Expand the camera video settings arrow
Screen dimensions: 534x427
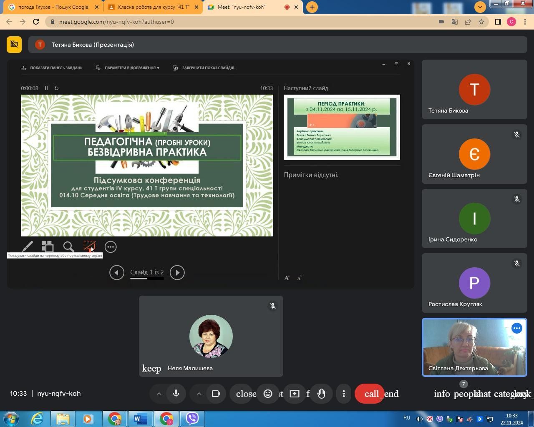[199, 394]
